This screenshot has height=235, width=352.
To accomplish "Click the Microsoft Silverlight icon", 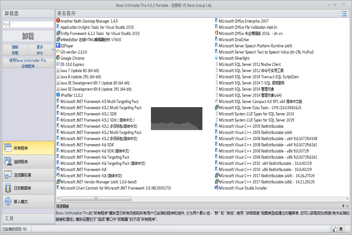I will pos(216,58).
